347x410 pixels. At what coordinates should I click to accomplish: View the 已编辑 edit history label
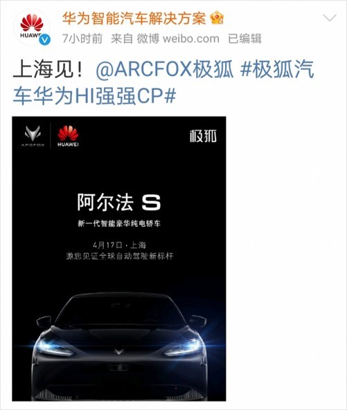244,39
